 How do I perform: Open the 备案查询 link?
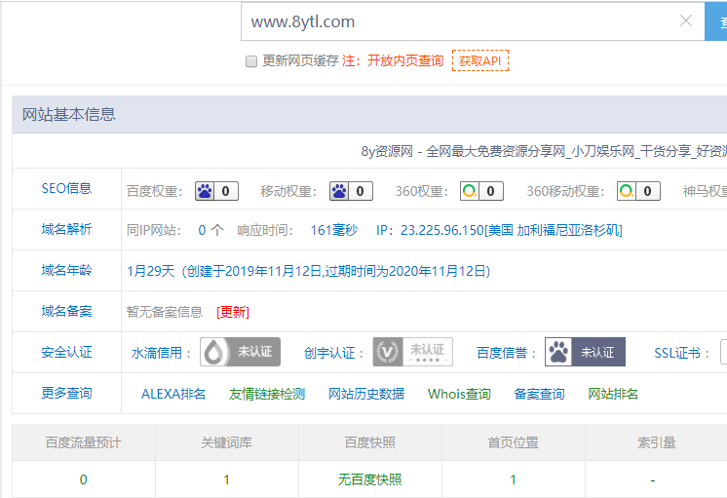click(x=539, y=394)
